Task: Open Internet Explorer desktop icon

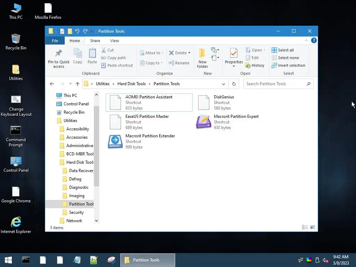Action: point(16,225)
